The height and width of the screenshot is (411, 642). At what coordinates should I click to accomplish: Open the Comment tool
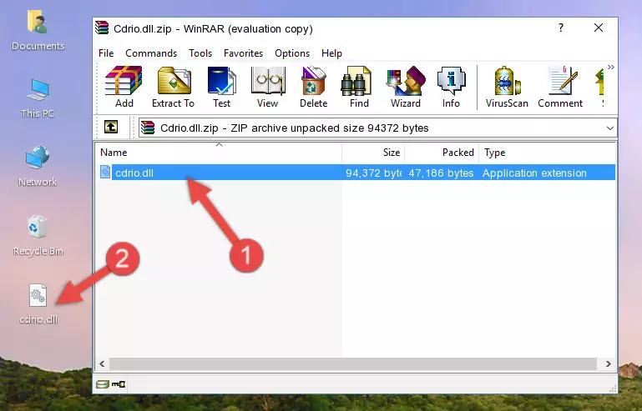[x=560, y=87]
